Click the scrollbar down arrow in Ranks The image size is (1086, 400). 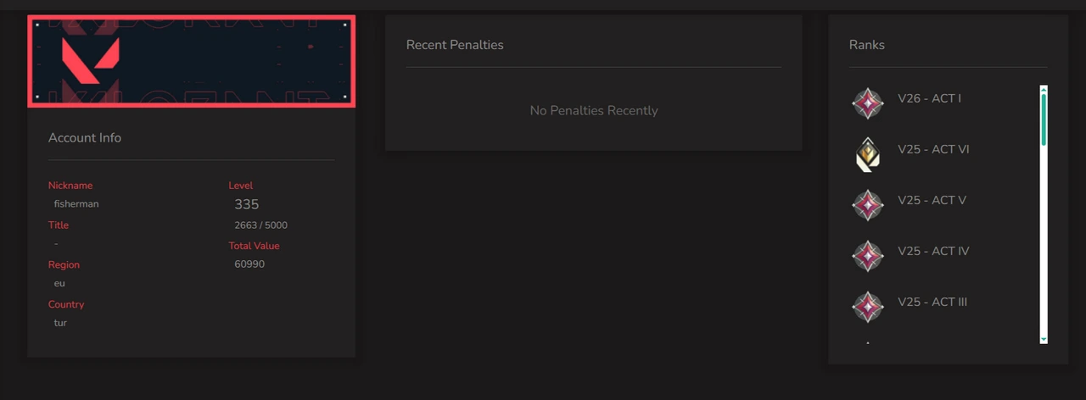click(1044, 339)
